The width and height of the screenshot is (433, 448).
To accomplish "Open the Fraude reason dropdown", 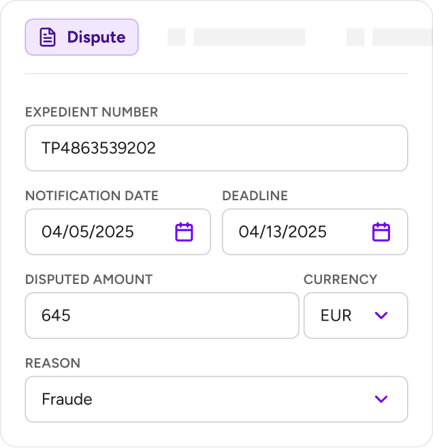I will pyautogui.click(x=216, y=399).
